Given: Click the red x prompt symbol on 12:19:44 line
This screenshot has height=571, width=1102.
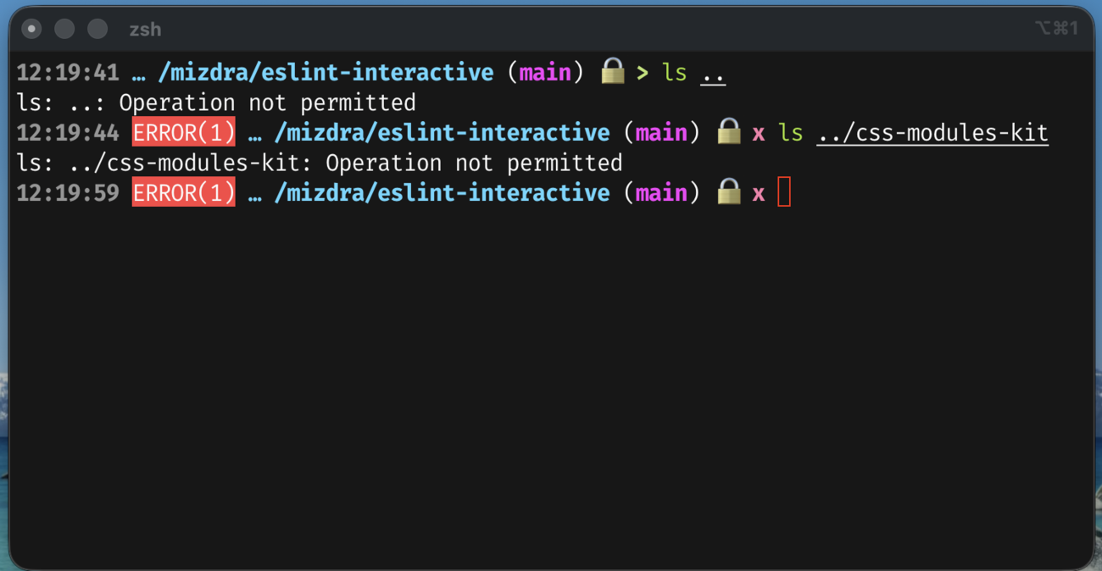Looking at the screenshot, I should click(x=758, y=133).
